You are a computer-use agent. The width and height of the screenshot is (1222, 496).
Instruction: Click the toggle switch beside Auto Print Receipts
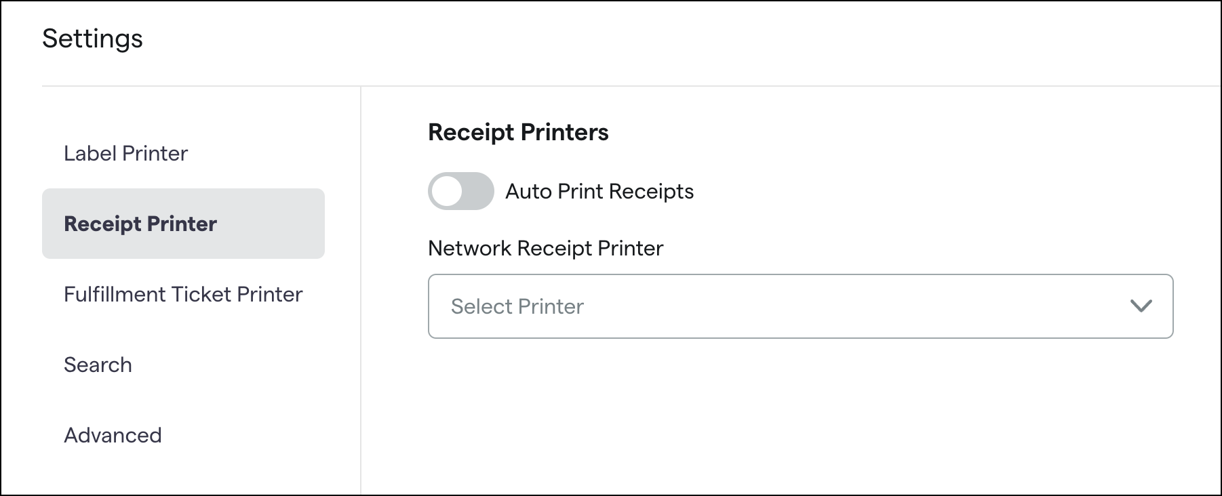coord(461,191)
